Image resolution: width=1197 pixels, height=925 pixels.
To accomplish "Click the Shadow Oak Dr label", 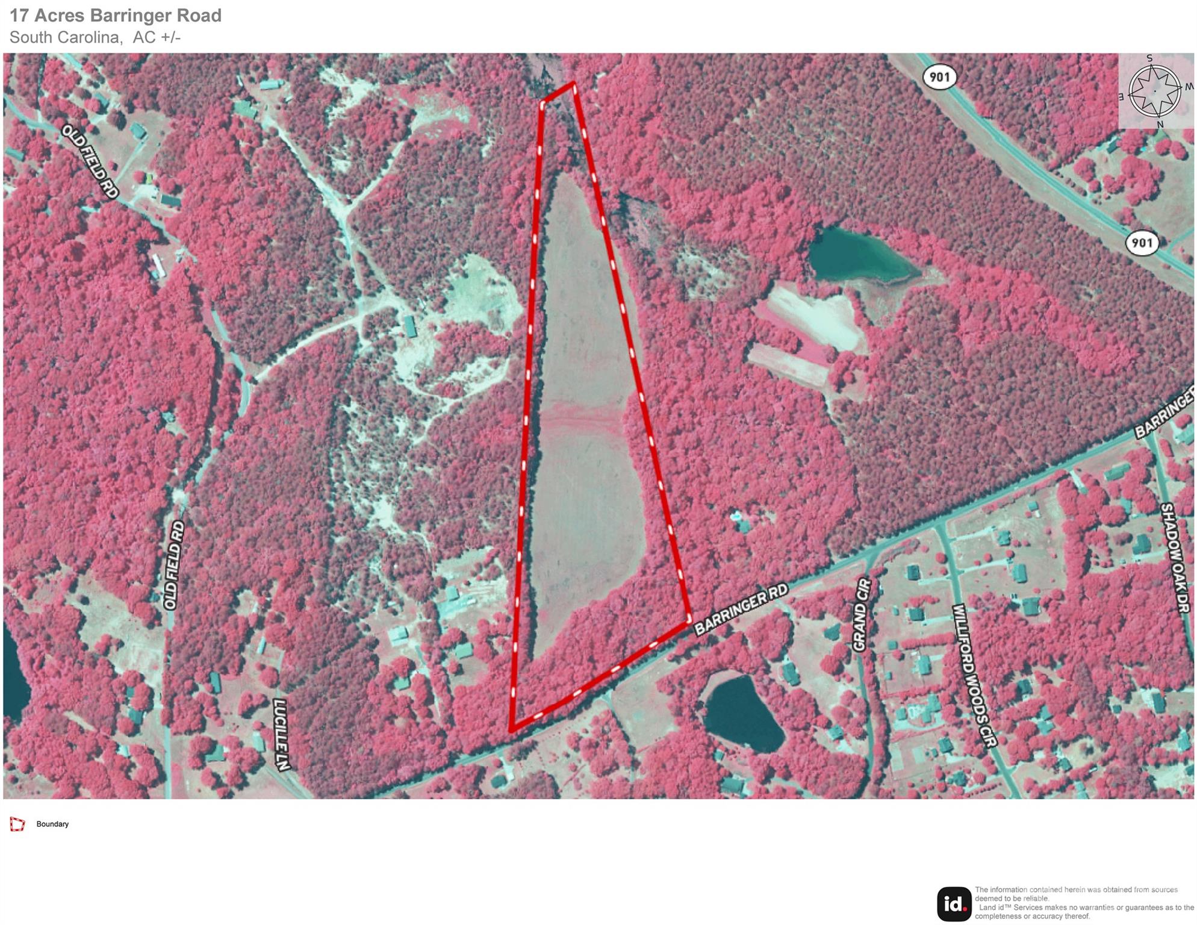I will 1174,558.
